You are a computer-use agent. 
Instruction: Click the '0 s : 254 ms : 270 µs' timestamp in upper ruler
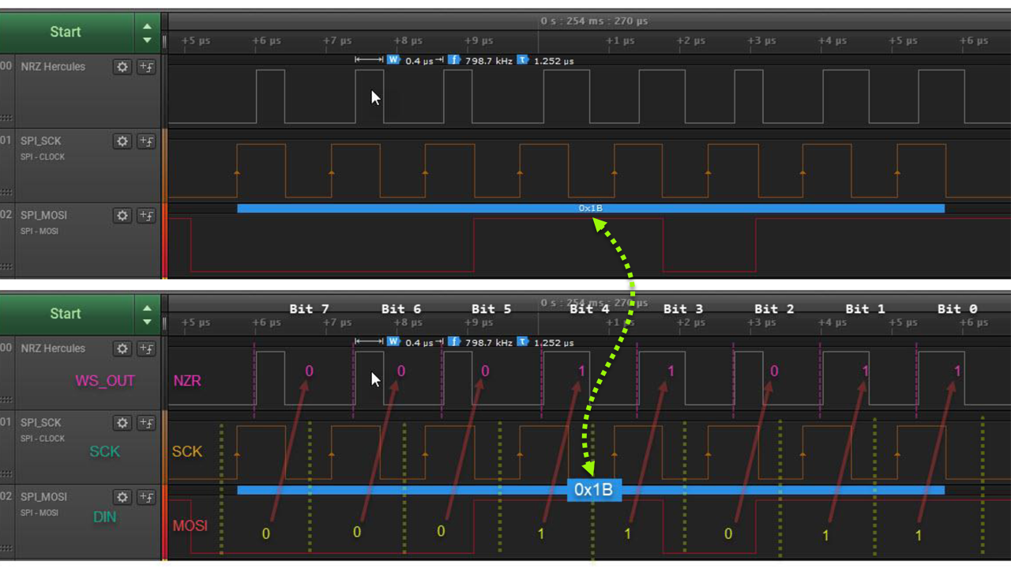(594, 21)
